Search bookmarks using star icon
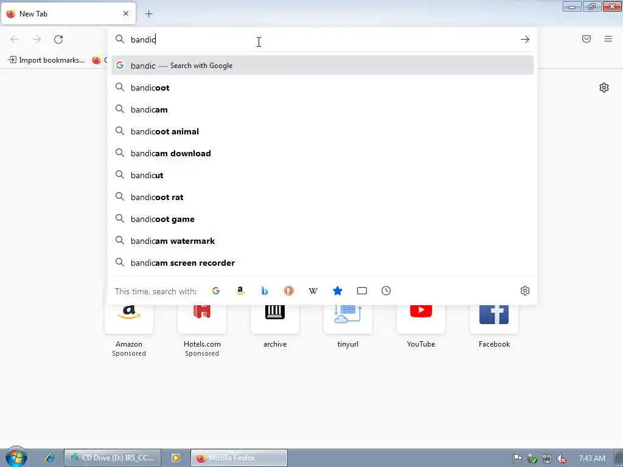This screenshot has width=623, height=467. click(337, 291)
